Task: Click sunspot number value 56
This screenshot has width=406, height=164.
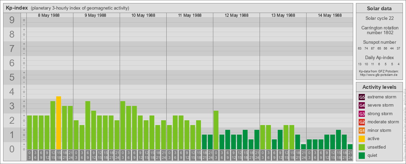Action: [386, 49]
